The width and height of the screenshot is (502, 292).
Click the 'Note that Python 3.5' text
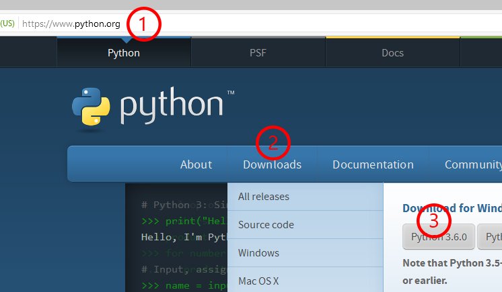pyautogui.click(x=452, y=263)
